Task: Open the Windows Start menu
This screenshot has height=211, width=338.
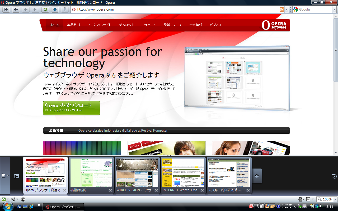Action: pyautogui.click(x=7, y=207)
